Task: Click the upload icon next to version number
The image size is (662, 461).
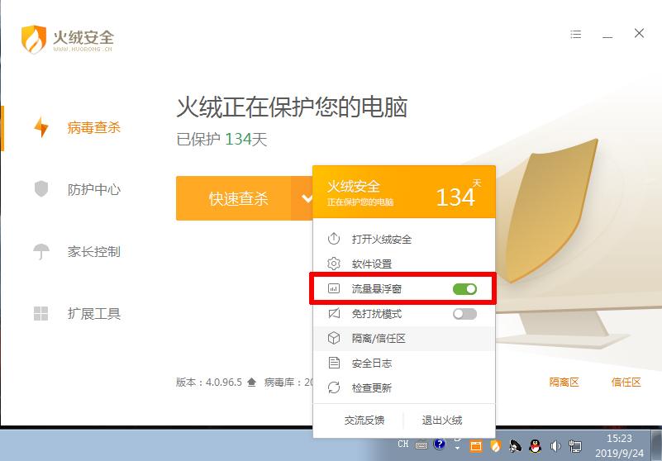Action: (251, 383)
